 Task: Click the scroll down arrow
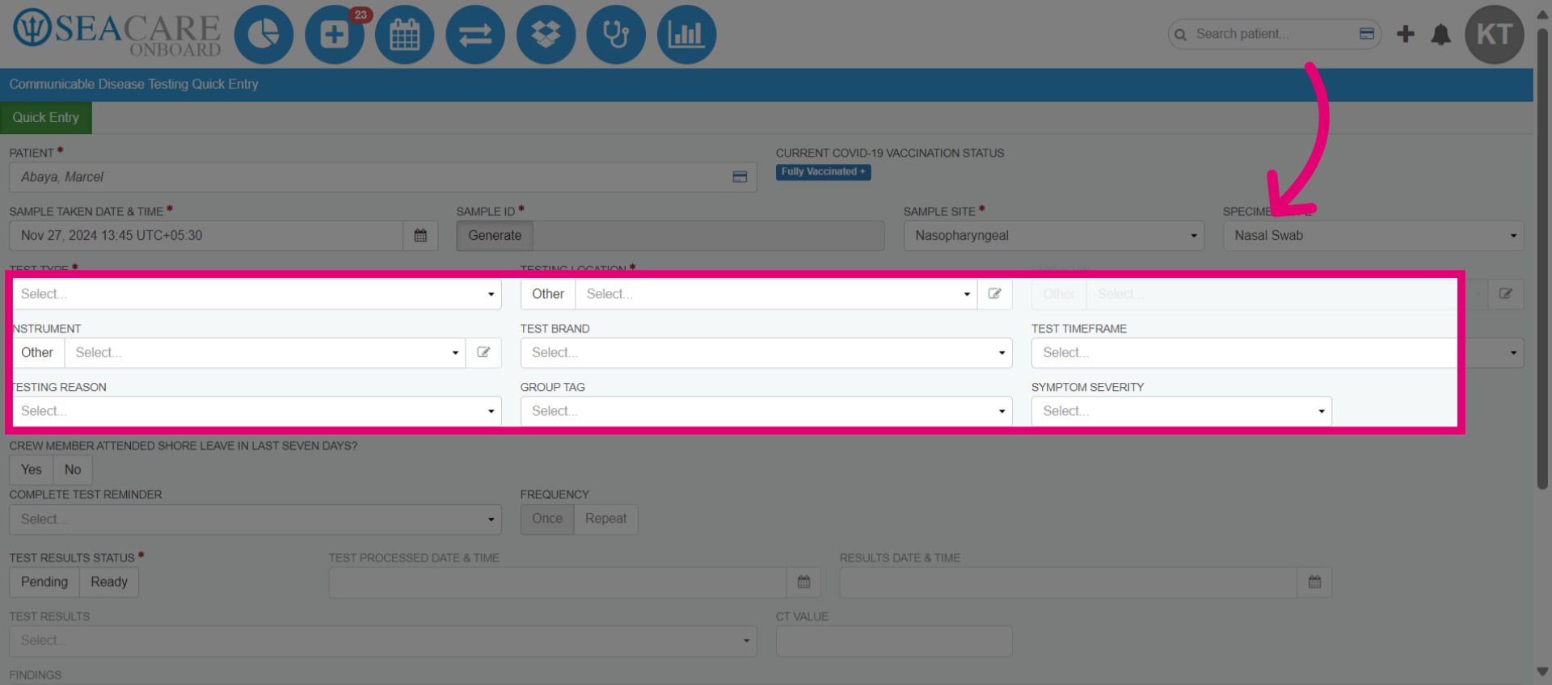click(1542, 672)
